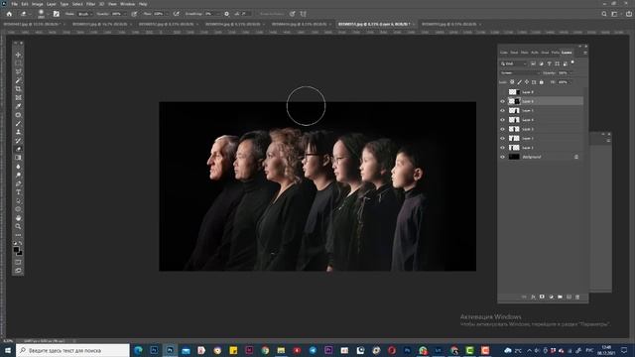Select the Rectangular Marquee tool
The image size is (635, 357).
click(18, 63)
